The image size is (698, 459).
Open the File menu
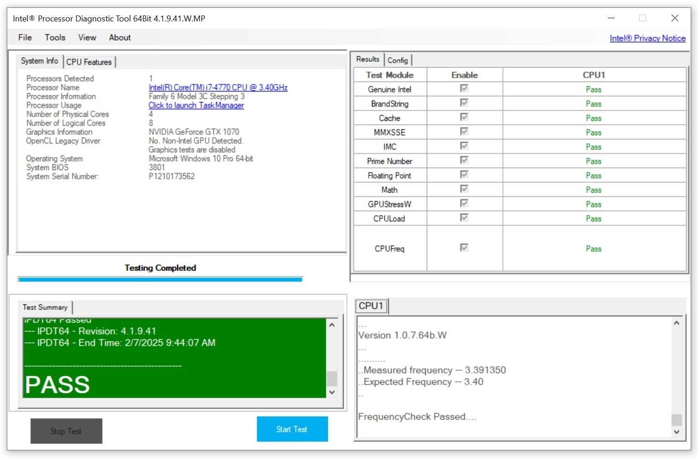[x=25, y=37]
